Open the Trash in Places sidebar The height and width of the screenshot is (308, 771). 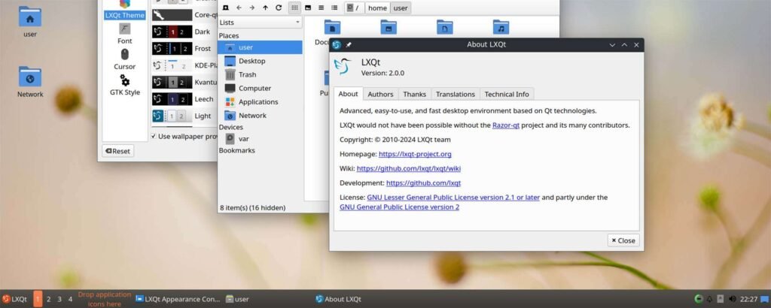246,74
